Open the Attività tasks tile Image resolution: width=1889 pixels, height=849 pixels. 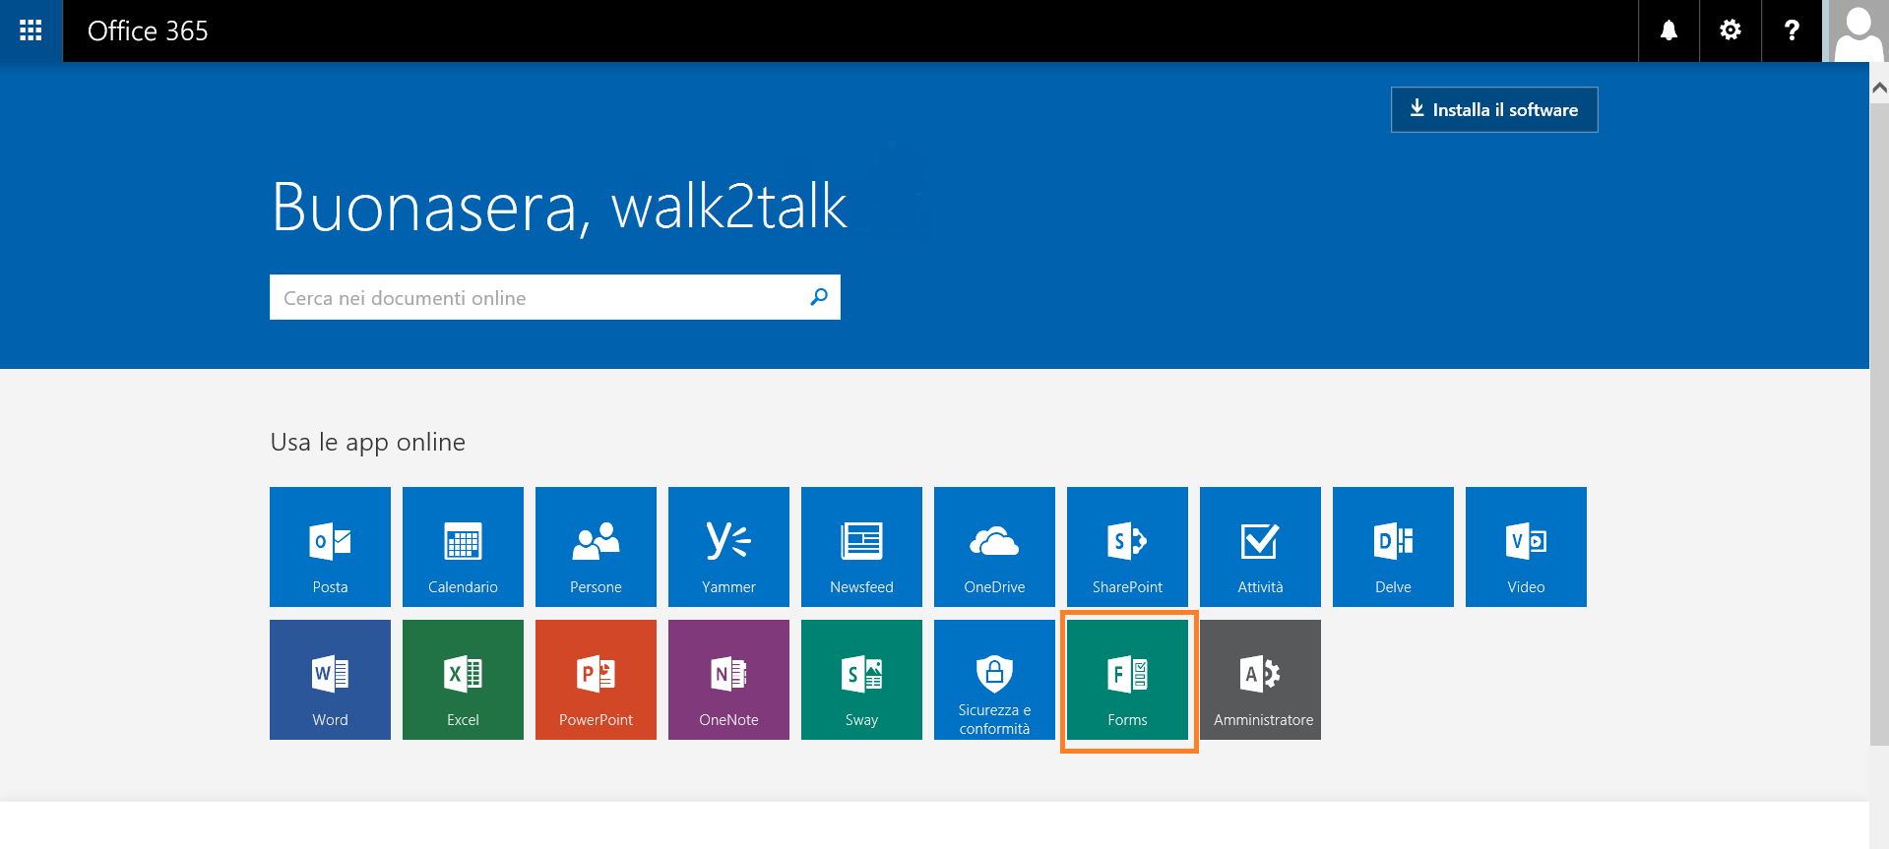1260,547
